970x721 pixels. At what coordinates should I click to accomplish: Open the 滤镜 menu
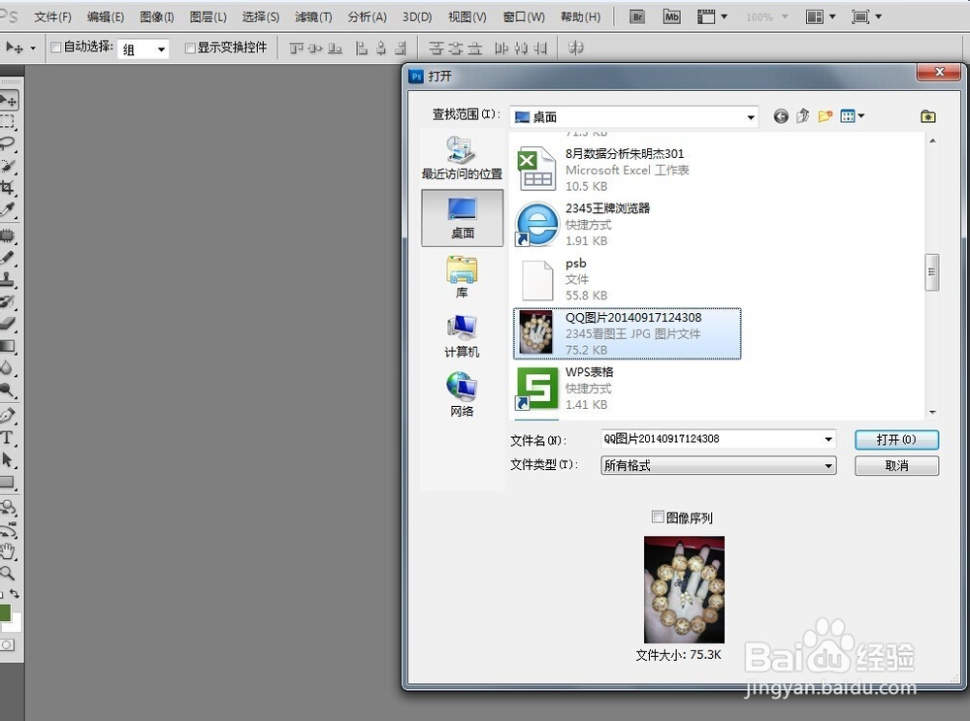point(311,16)
